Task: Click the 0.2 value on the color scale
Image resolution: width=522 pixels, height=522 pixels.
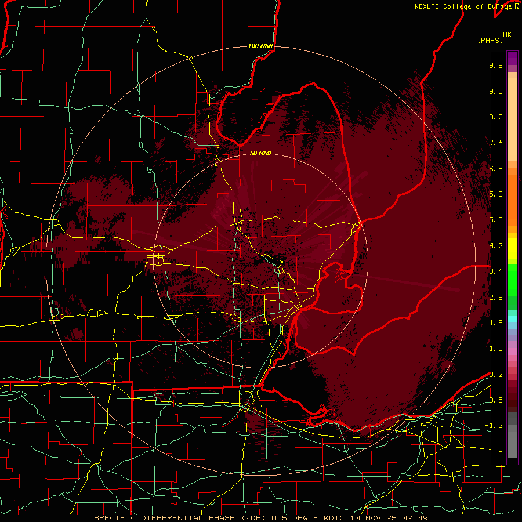Action: [x=496, y=375]
